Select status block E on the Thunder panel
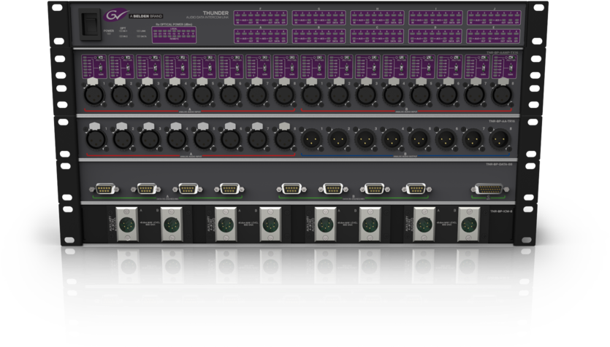Image resolution: width=610 pixels, height=347 pixels. (494, 36)
